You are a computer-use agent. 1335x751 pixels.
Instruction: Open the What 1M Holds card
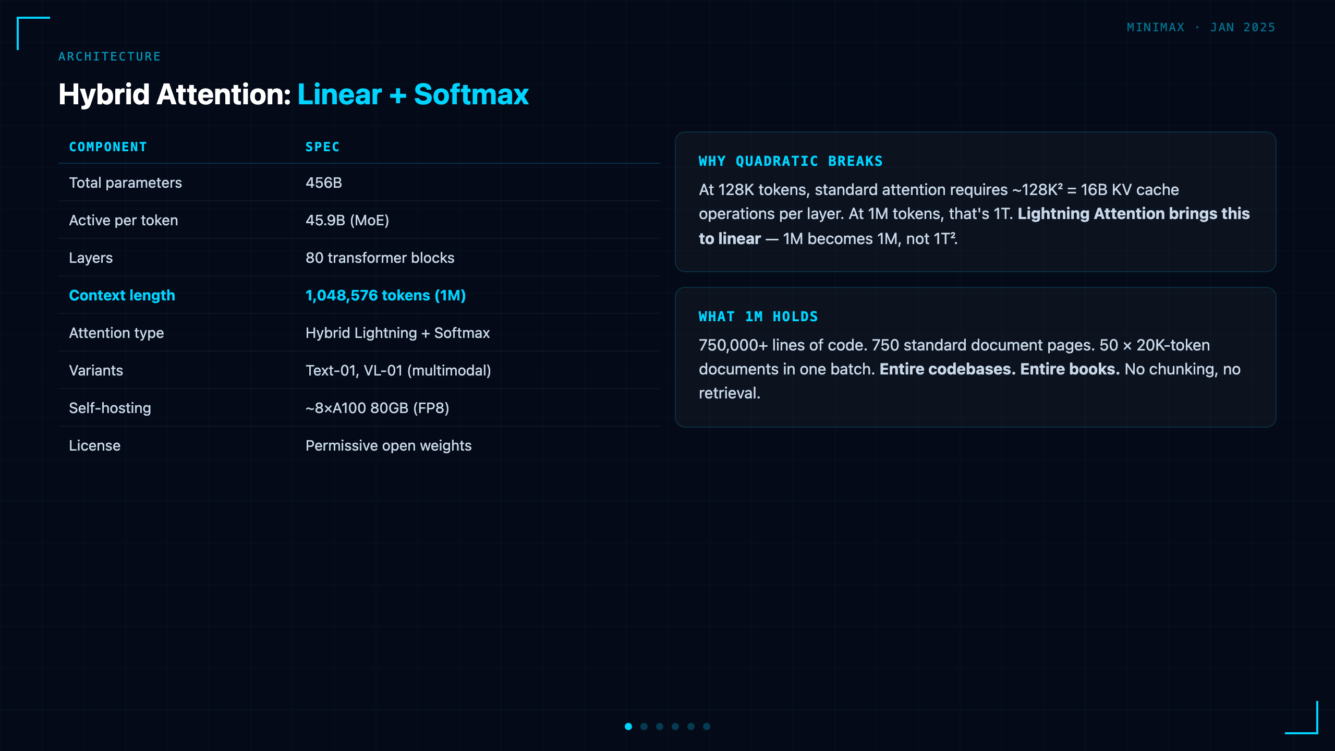(x=975, y=357)
